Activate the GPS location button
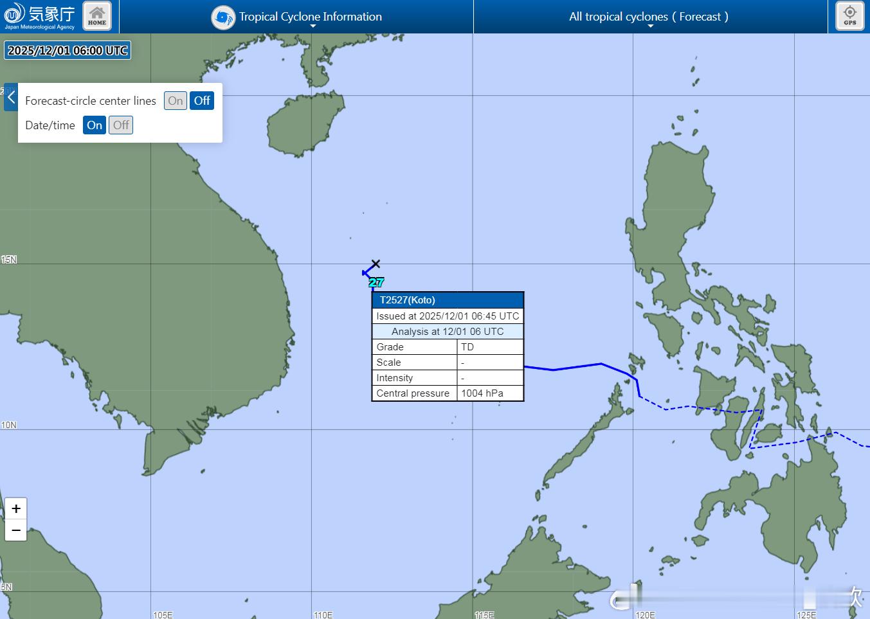870x619 pixels. 849,16
